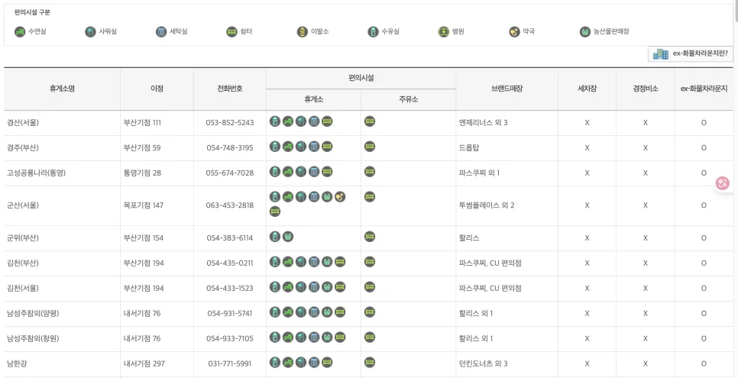Screen dimensions: 738x378
Task: Click the laundry icon in the 김천(서울) row
Action: (314, 286)
